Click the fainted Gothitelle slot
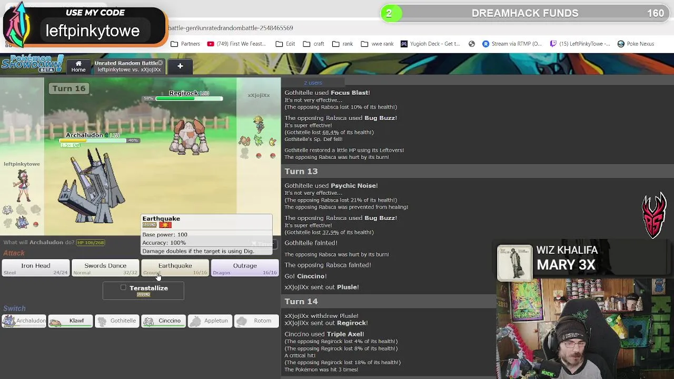Image resolution: width=674 pixels, height=379 pixels. (x=116, y=321)
